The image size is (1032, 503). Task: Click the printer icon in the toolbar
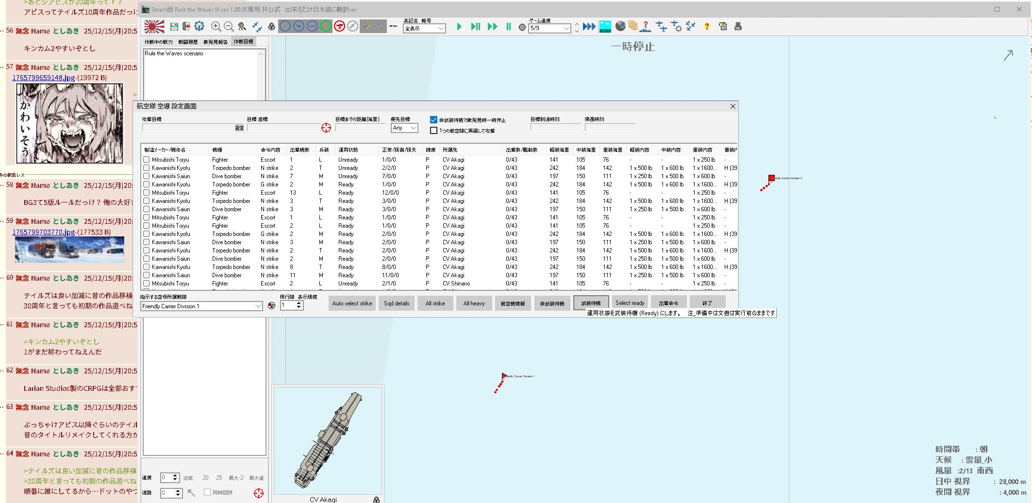pos(738,27)
